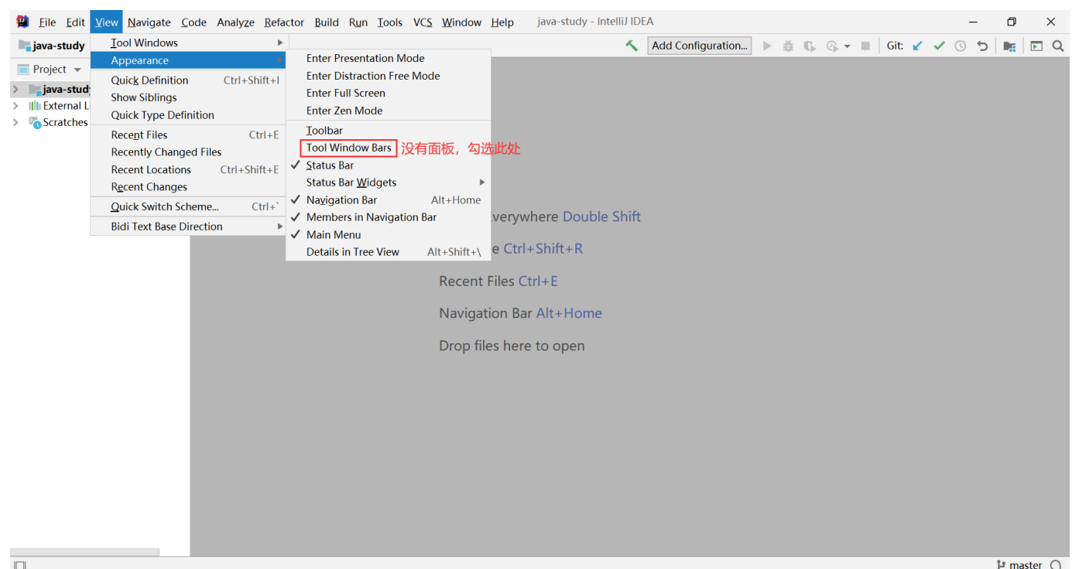Open the Window menu
Screen dimensions: 1079x569
click(461, 22)
